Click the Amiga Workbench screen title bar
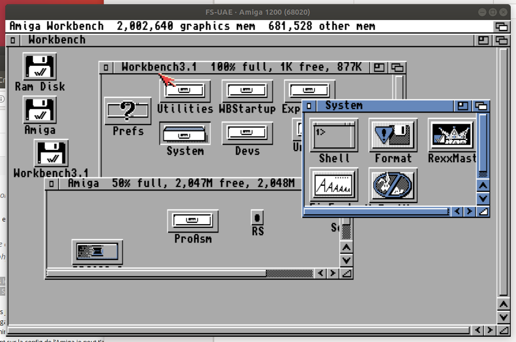The width and height of the screenshot is (516, 342). [249, 26]
